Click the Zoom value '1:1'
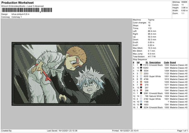Viewport: 189px width, 133px height. point(183,13)
